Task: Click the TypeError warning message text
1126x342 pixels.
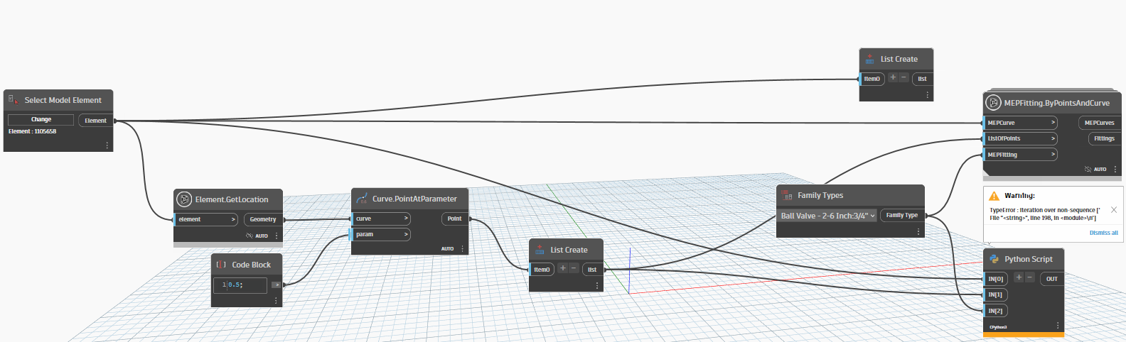Action: [x=1044, y=214]
